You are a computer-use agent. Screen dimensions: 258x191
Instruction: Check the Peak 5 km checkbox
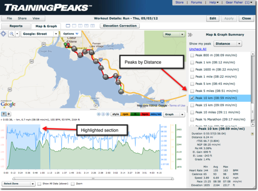tap(192, 84)
